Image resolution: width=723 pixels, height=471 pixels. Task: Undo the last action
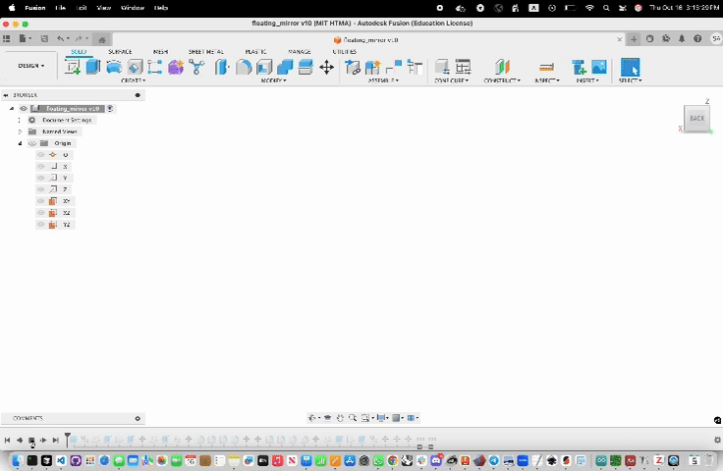[60, 38]
